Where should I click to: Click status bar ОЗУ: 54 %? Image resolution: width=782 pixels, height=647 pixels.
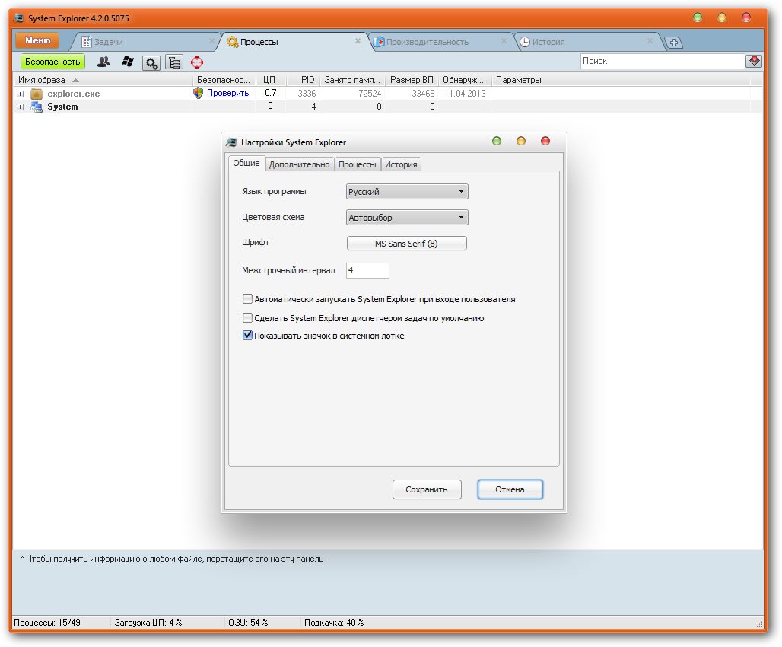[248, 623]
